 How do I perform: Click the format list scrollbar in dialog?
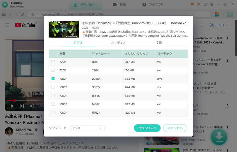188,111
